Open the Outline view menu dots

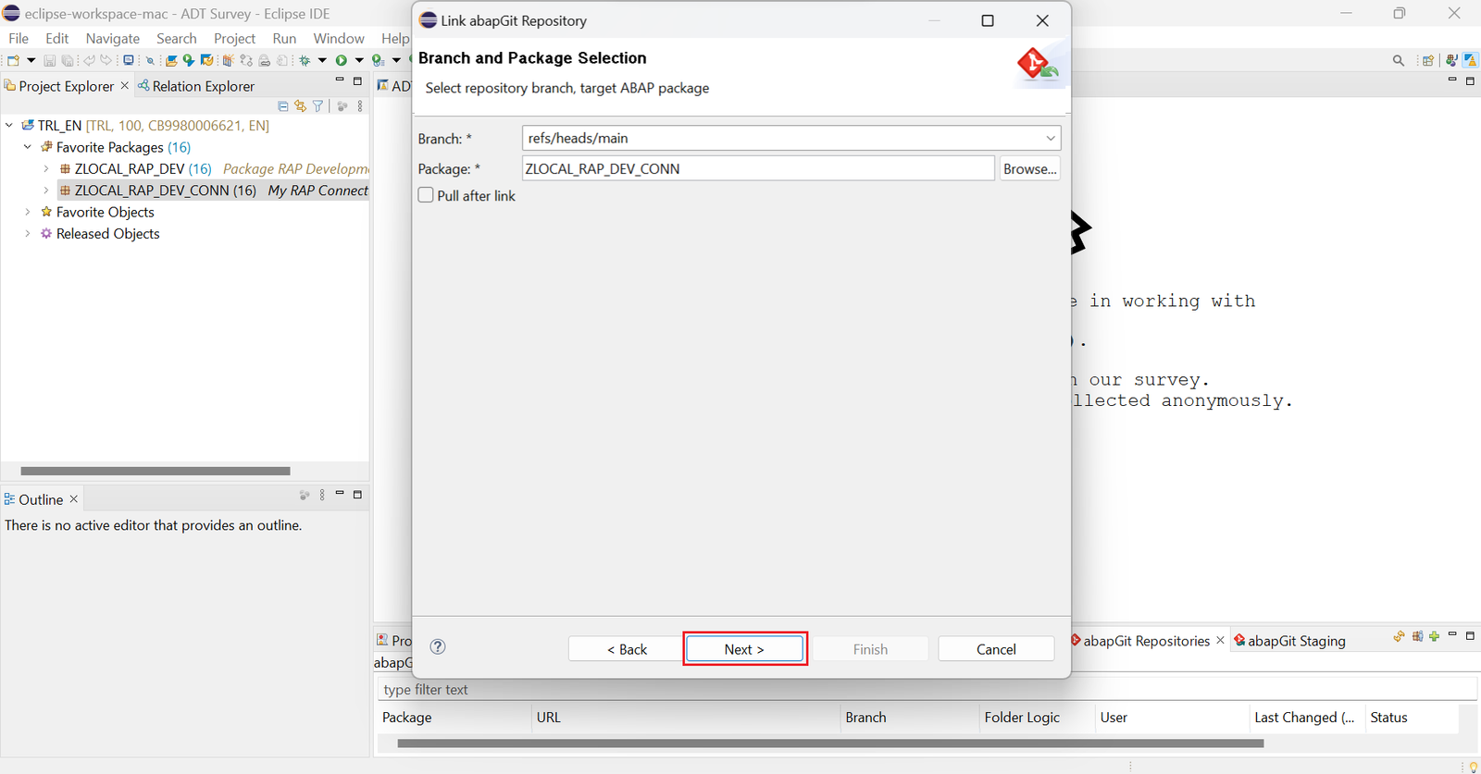tap(322, 495)
